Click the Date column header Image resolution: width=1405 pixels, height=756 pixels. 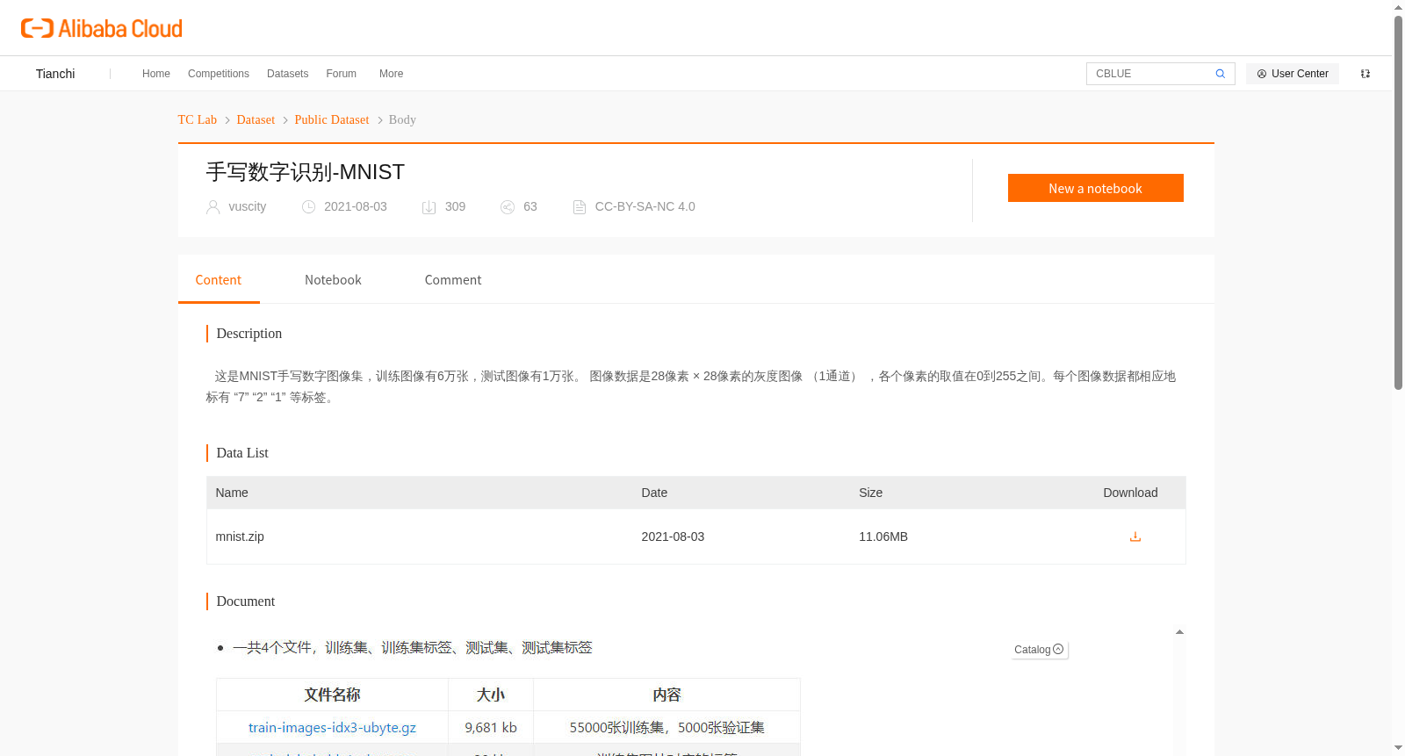click(x=654, y=493)
